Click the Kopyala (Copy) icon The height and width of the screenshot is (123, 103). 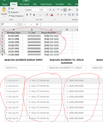point(9,12)
